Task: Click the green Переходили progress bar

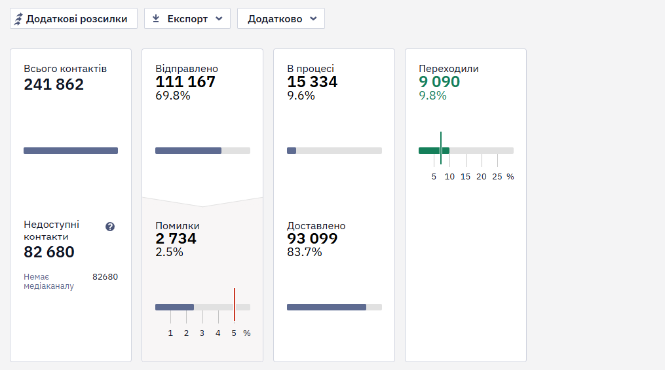Action: click(x=466, y=151)
